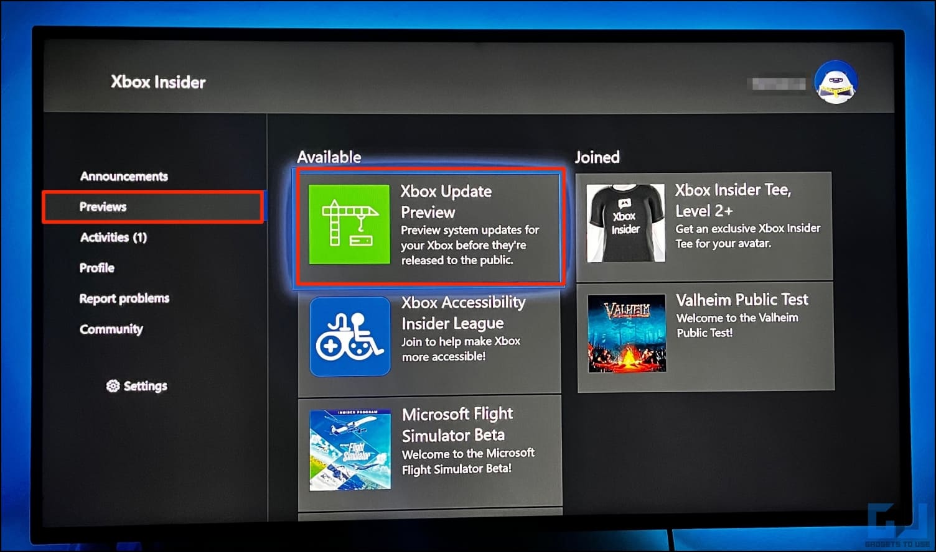Screen dimensions: 936x552
Task: Select Previews in the sidebar
Action: [103, 207]
